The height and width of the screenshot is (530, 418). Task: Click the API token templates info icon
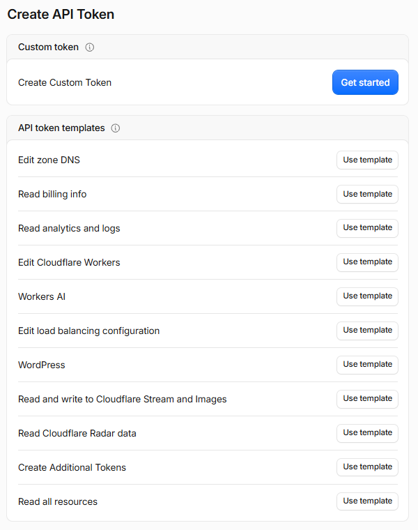point(116,128)
